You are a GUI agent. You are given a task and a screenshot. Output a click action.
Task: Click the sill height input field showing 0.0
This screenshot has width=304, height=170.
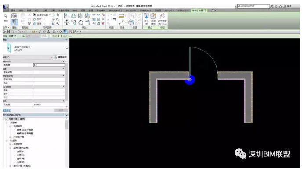49,65
